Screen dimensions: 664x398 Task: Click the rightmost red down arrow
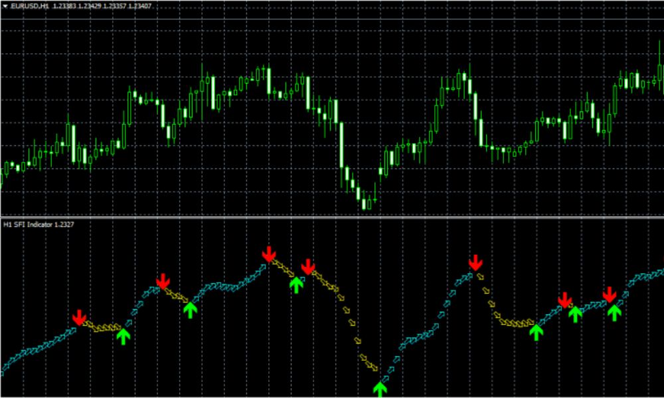(609, 295)
